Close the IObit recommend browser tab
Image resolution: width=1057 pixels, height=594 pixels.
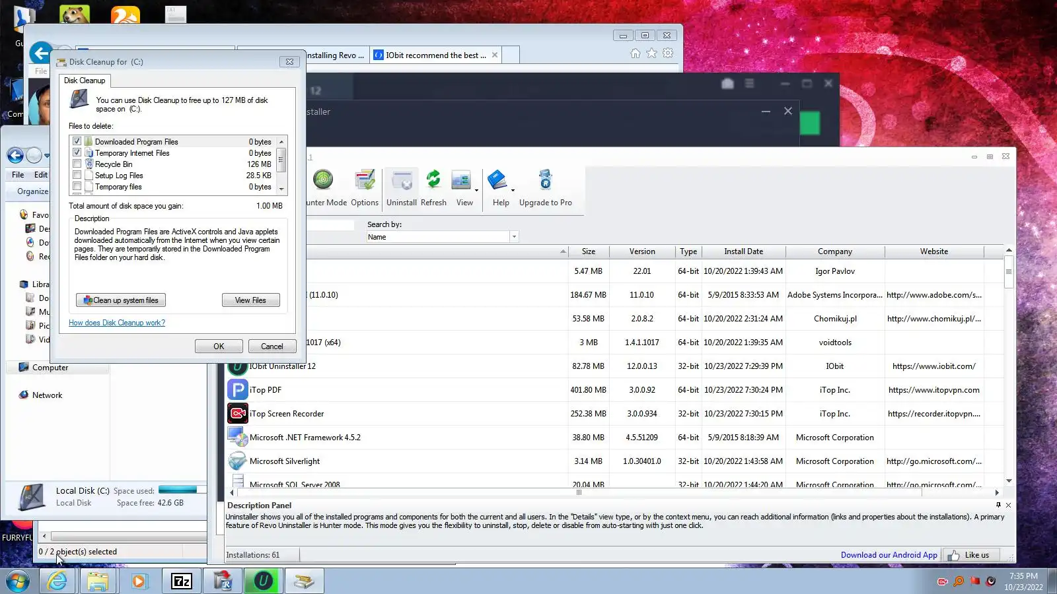tap(495, 55)
